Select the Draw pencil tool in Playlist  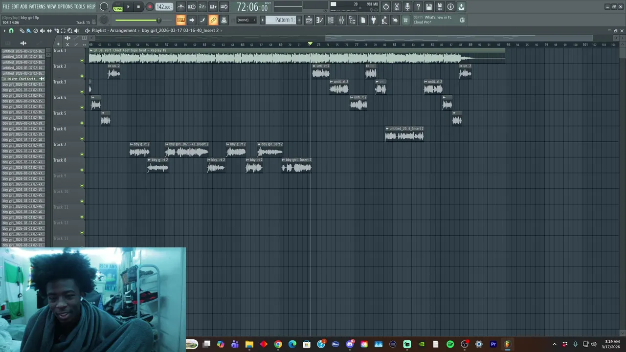(x=22, y=30)
